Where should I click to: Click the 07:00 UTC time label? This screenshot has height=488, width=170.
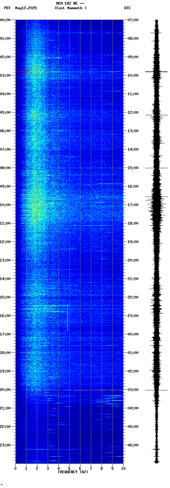(x=133, y=20)
